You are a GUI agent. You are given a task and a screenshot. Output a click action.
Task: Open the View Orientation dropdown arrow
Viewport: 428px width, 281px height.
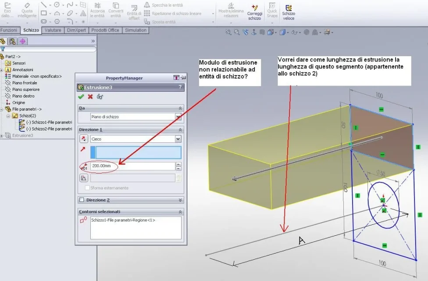276,32
